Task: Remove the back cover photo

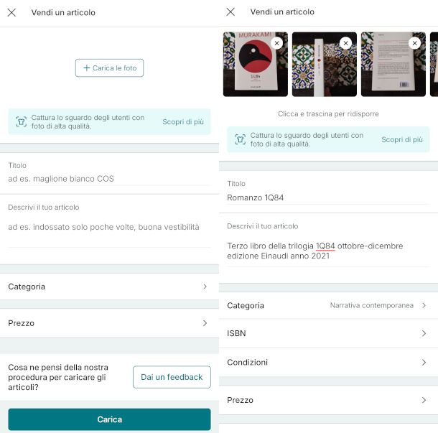Action: point(414,43)
